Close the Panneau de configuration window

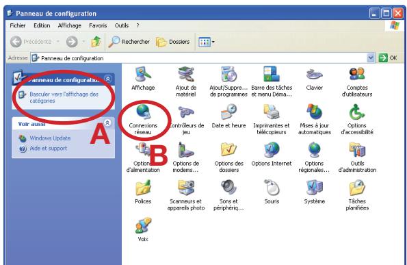pyautogui.click(x=397, y=13)
